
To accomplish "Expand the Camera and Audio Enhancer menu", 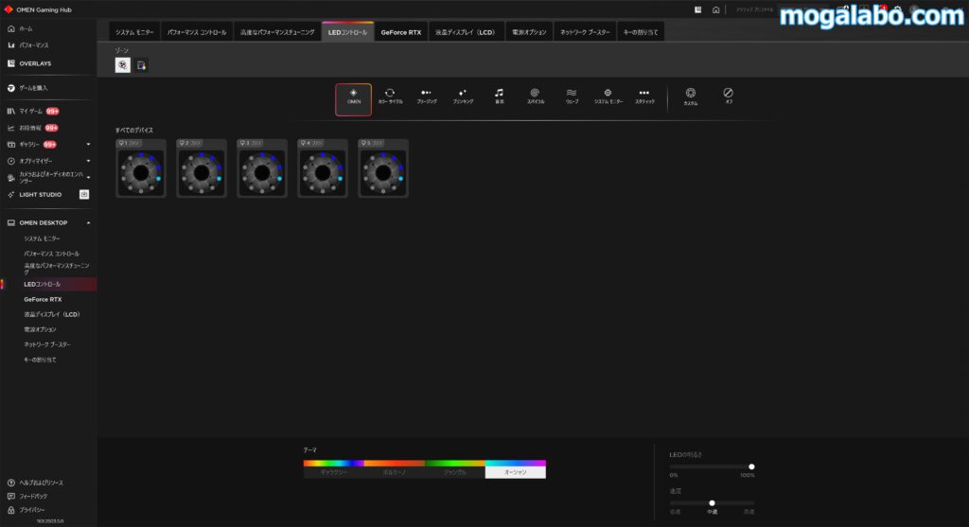I will click(x=88, y=177).
